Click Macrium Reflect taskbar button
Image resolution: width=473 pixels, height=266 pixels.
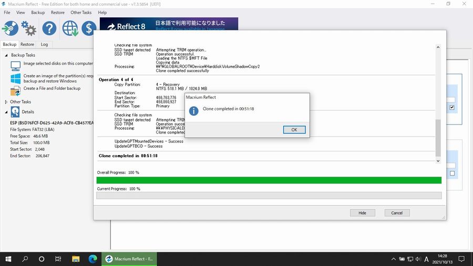pyautogui.click(x=129, y=259)
